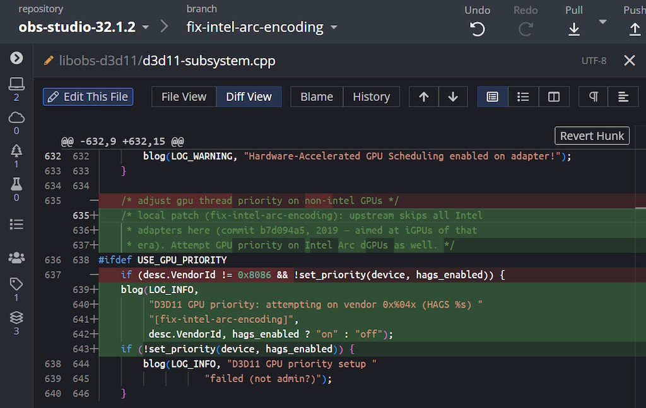Screen dimensions: 646x408
Task: Pull changes with the Pull icon
Action: (x=574, y=29)
